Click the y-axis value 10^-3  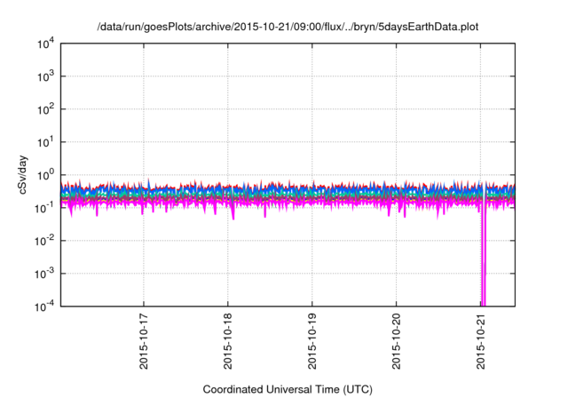coord(44,274)
